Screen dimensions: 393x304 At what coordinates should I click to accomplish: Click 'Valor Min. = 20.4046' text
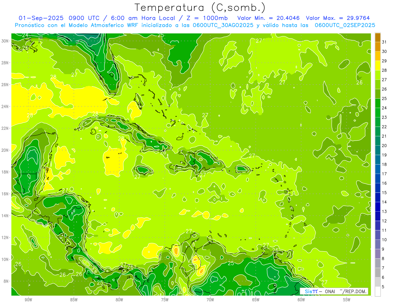click(269, 18)
